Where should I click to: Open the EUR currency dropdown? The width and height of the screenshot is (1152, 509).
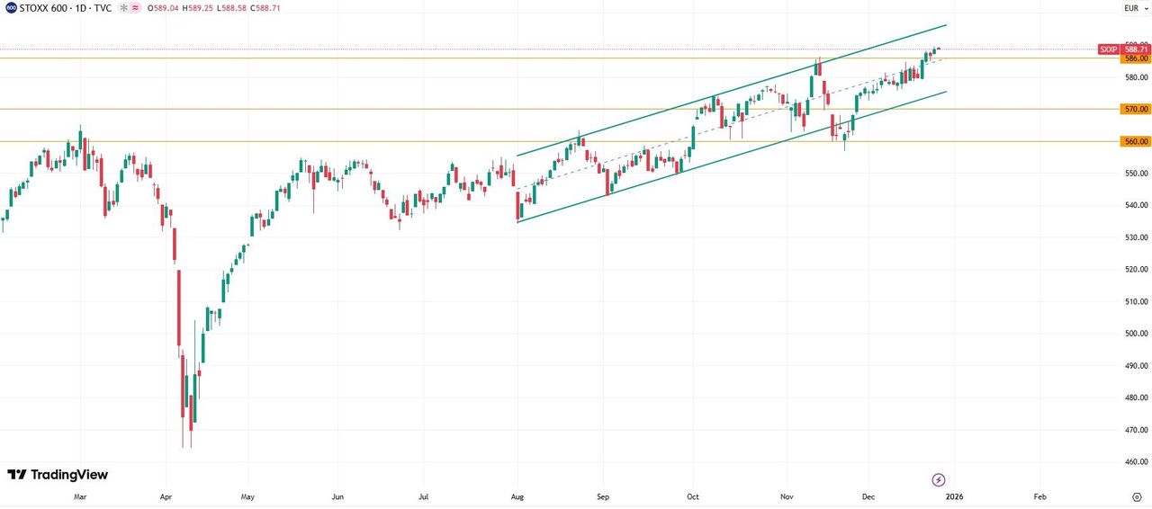(1135, 8)
